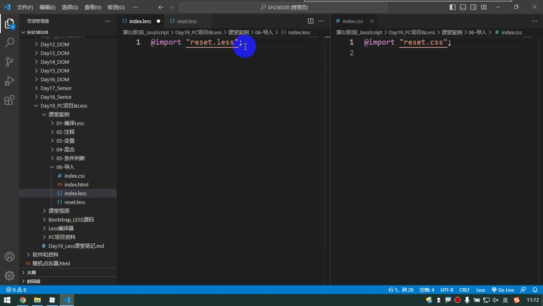Image resolution: width=543 pixels, height=306 pixels.
Task: Open the 查看(V) menu
Action: [x=93, y=7]
